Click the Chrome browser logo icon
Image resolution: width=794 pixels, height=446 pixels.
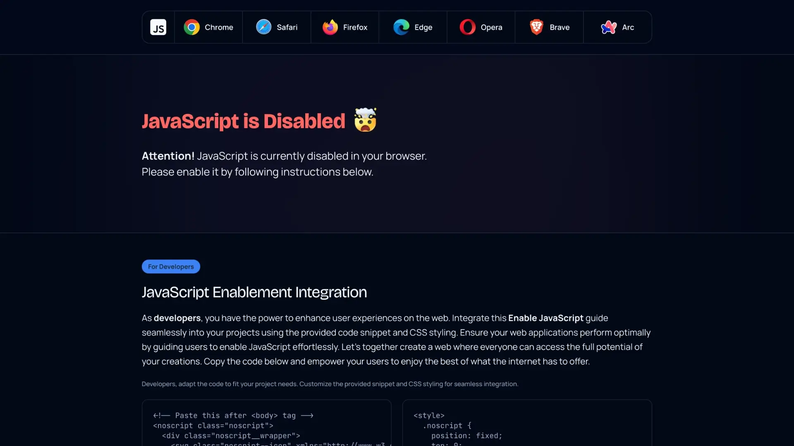click(x=191, y=27)
